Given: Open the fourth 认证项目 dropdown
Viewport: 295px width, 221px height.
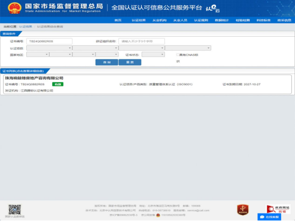Looking at the screenshot, I should pyautogui.click(x=188, y=48).
